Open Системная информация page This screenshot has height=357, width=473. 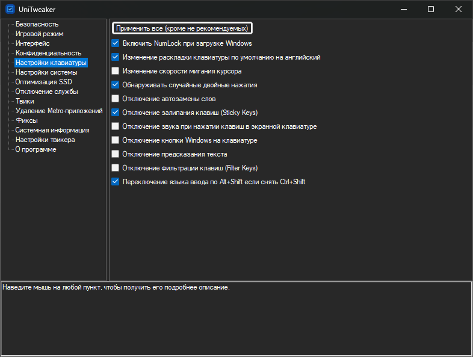(52, 130)
